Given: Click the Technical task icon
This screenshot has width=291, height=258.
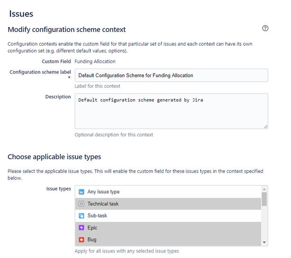Looking at the screenshot, I should 82,204.
